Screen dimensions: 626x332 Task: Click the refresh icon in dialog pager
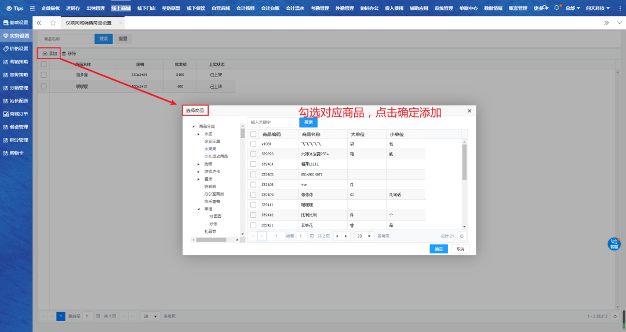(x=461, y=236)
